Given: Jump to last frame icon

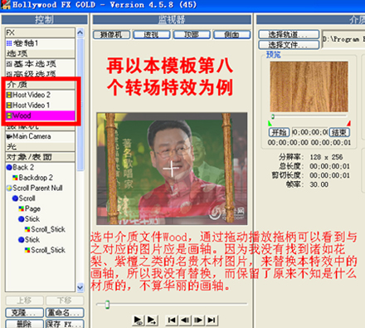Looking at the screenshot, I should point(212,320).
